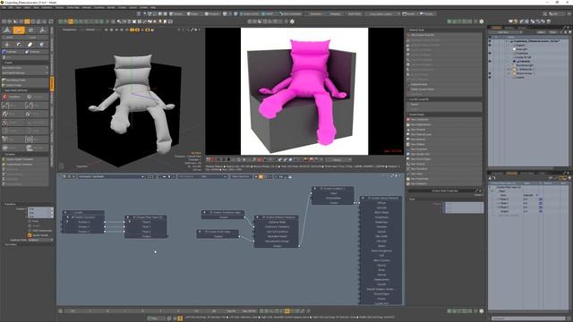Open the Default shading style dropdown in 3D viewport

tap(90, 30)
